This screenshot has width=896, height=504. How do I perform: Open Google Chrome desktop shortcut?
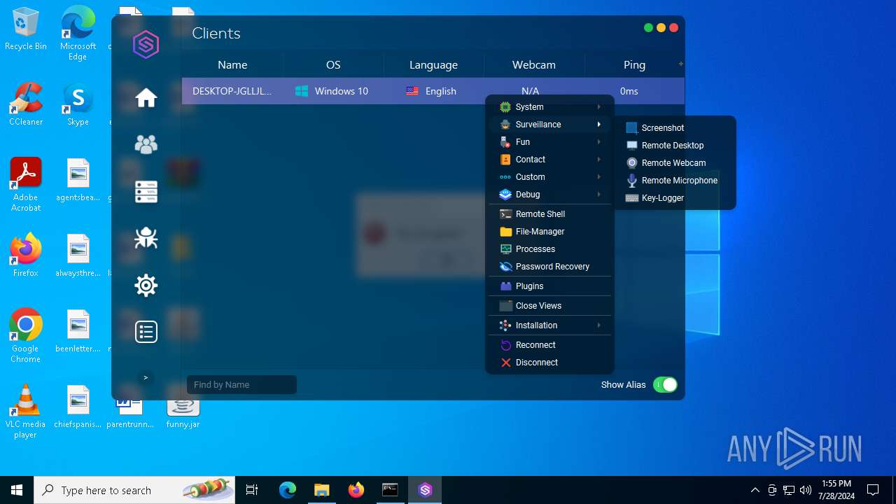(x=26, y=336)
